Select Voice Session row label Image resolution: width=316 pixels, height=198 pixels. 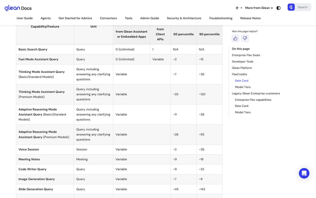(x=29, y=149)
